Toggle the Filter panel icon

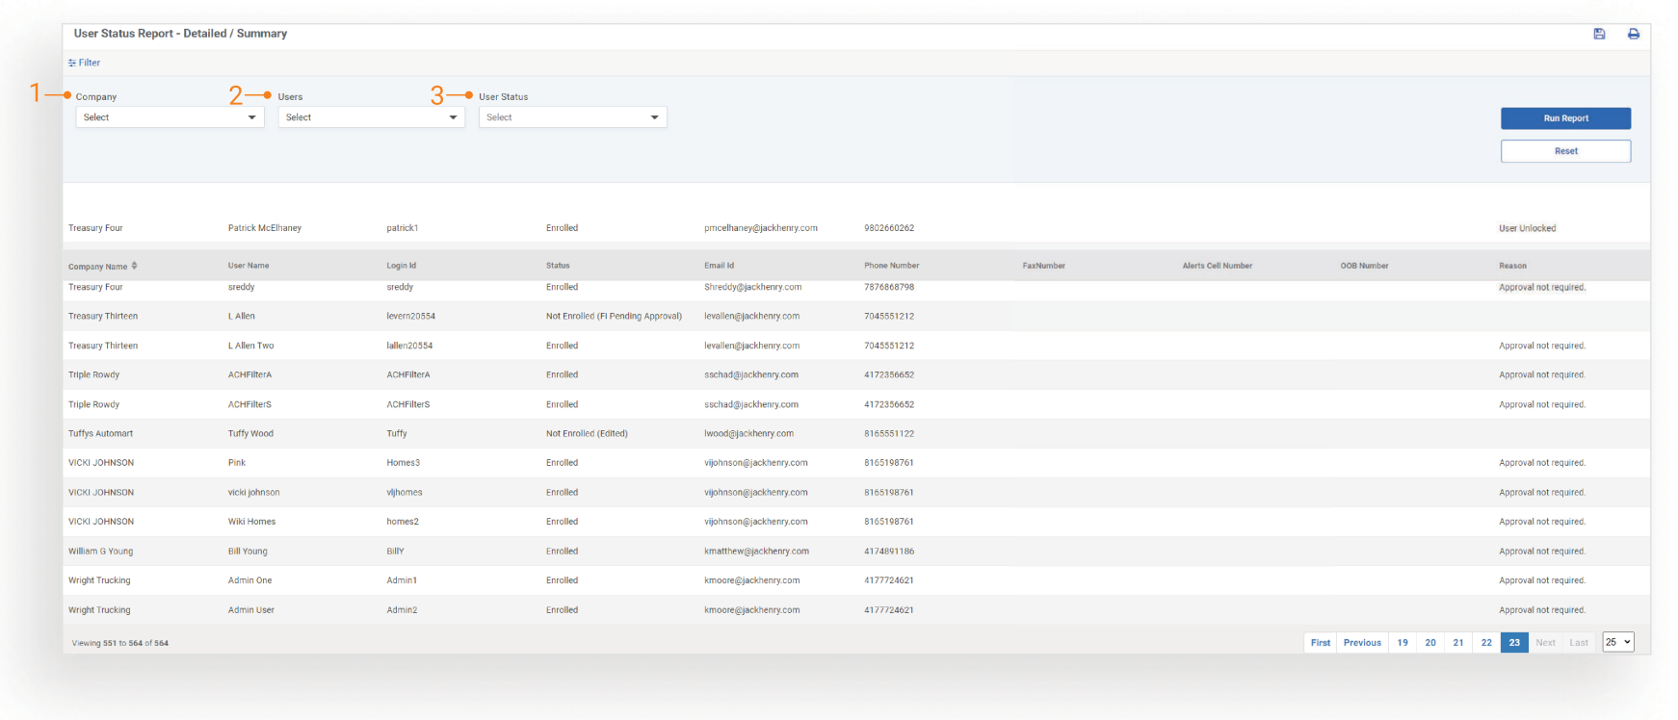(72, 64)
